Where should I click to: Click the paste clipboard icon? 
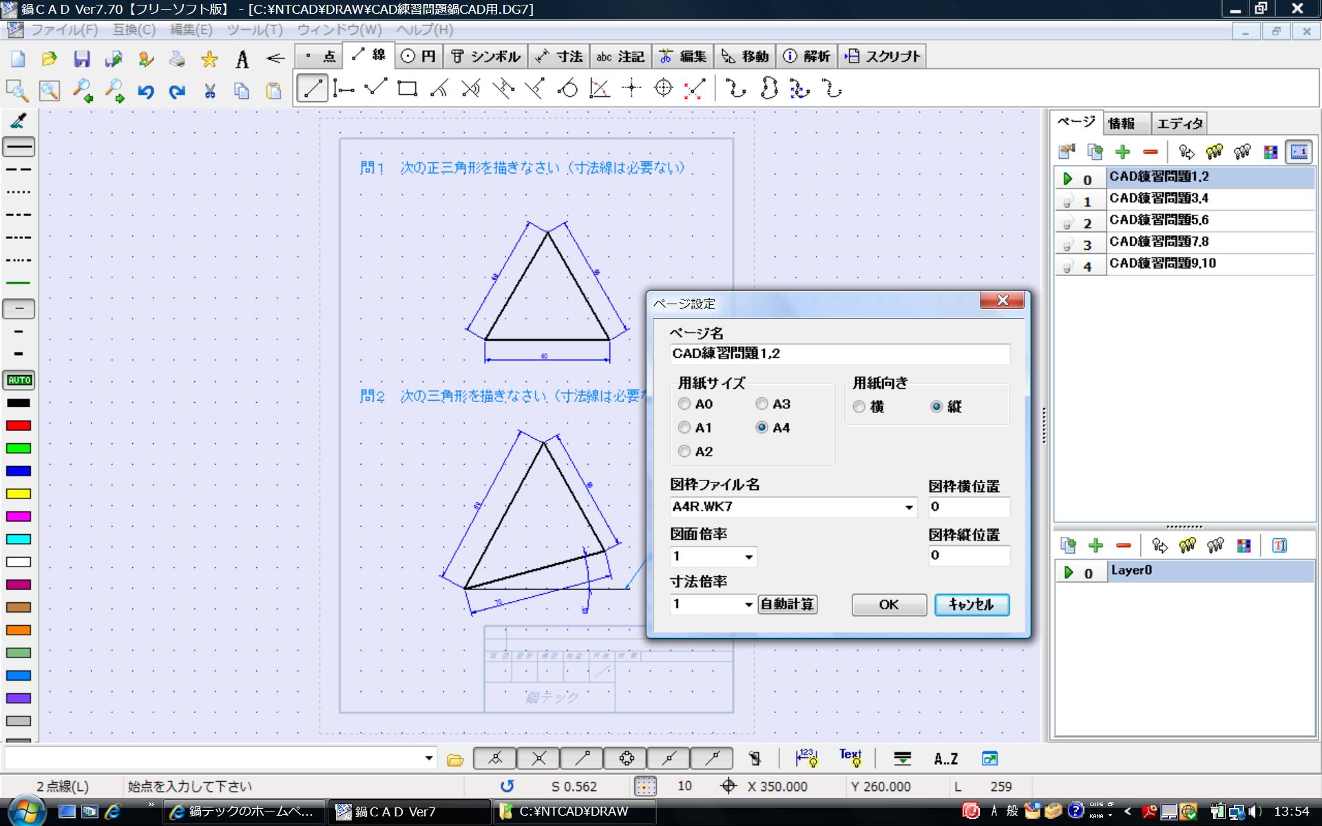pos(273,91)
